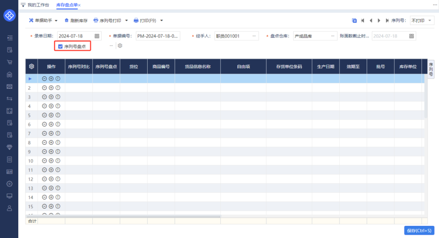Click the user profile icon in sidebar

(x=9, y=208)
